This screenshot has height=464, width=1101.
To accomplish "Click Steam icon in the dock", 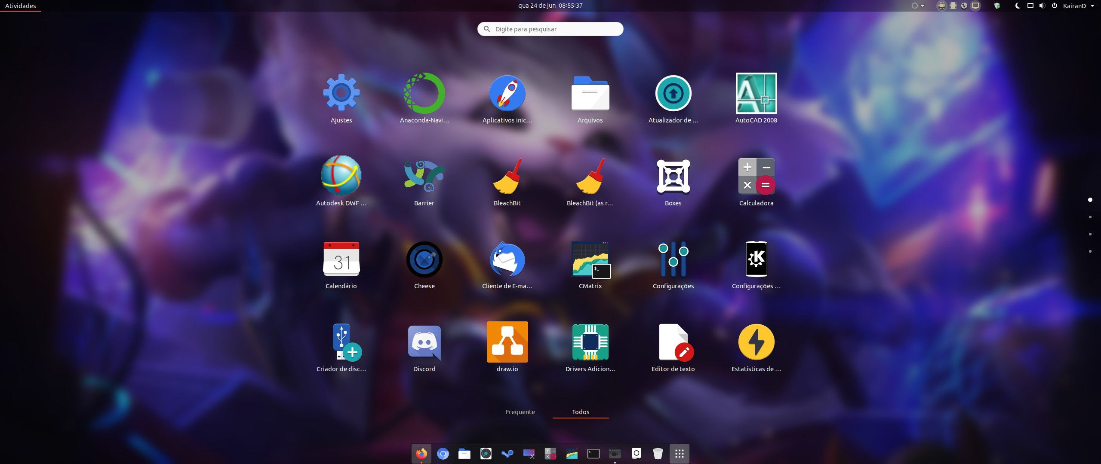I will tap(507, 454).
